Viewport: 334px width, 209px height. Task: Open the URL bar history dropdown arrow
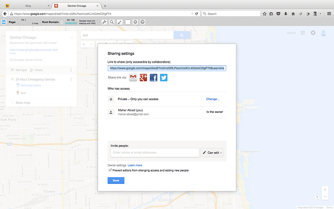[192, 14]
